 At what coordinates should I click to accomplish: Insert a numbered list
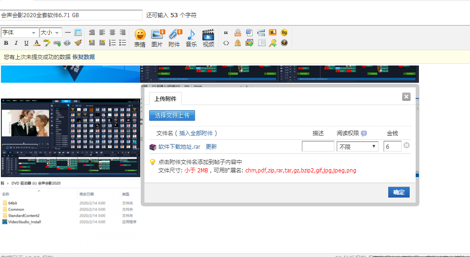point(112,43)
